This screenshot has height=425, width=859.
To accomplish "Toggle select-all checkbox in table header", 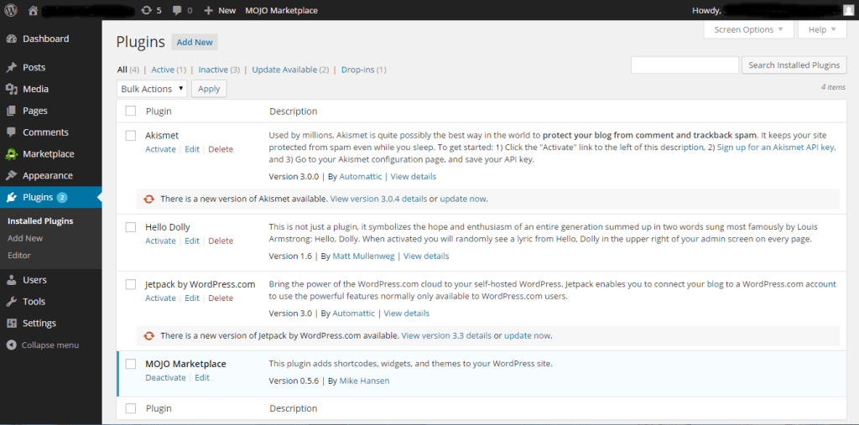I will point(130,111).
